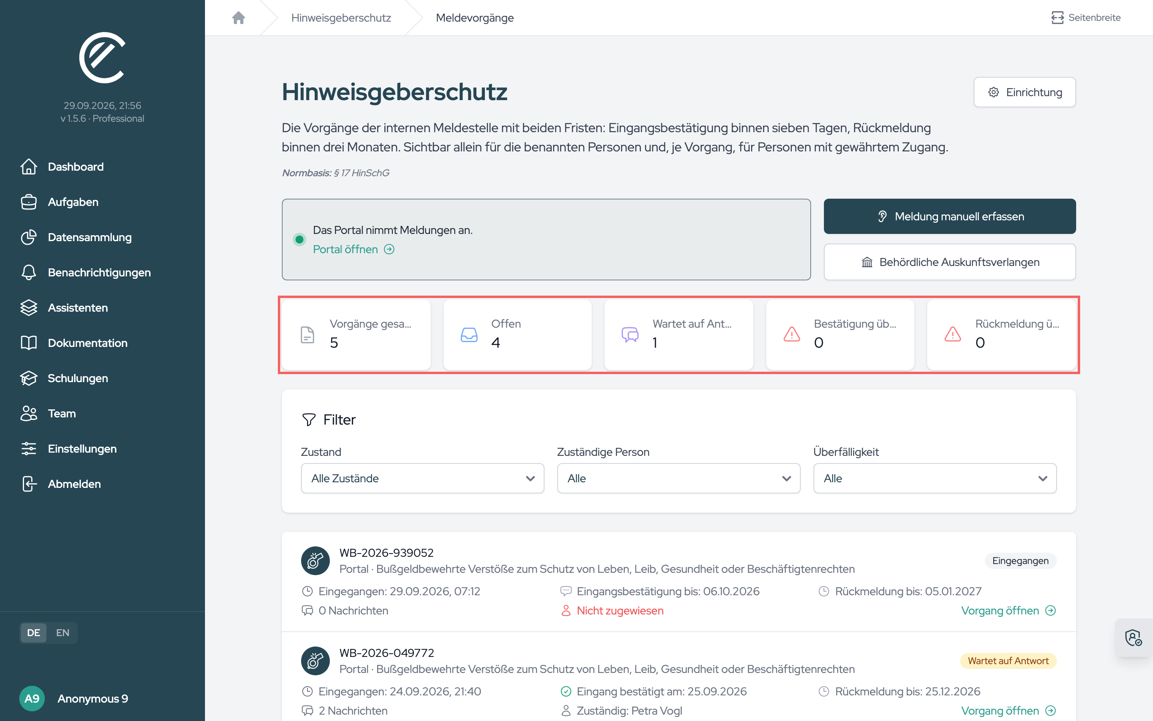The height and width of the screenshot is (721, 1153).
Task: Click Meldung manuell erfassen button
Action: click(950, 216)
